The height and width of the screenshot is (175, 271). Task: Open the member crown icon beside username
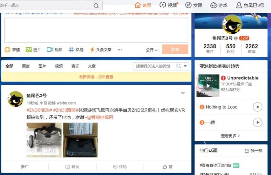click(x=236, y=38)
